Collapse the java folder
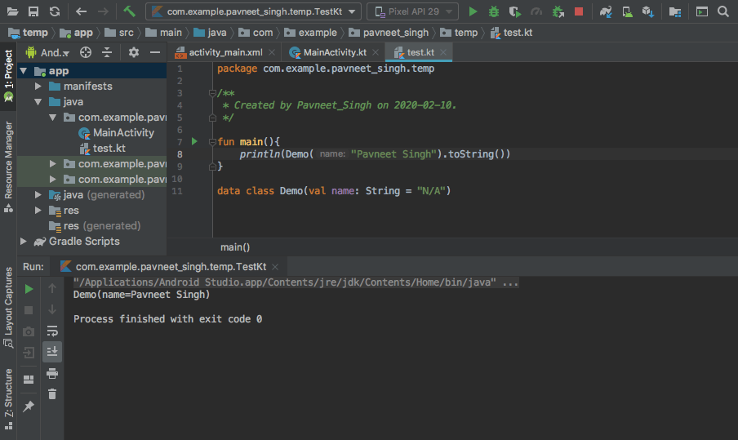 pyautogui.click(x=38, y=102)
